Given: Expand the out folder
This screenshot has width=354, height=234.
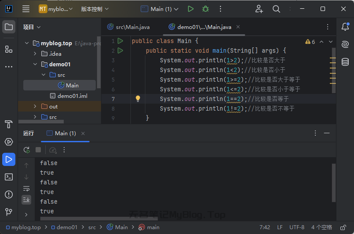Looking at the screenshot, I should 35,106.
